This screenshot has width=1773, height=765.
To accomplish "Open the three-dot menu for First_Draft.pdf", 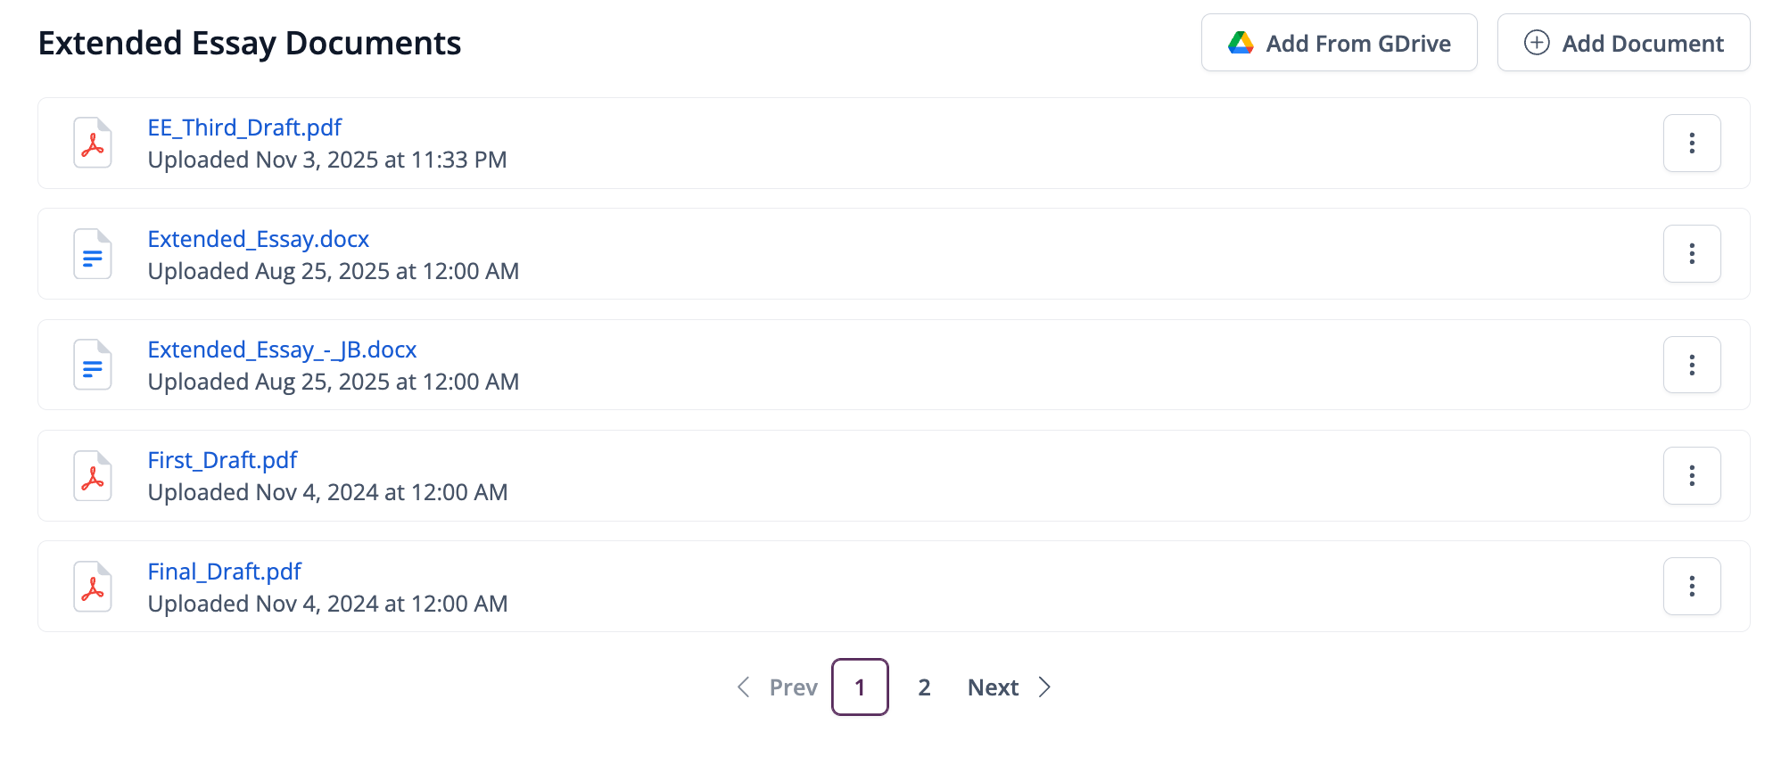I will [x=1692, y=476].
